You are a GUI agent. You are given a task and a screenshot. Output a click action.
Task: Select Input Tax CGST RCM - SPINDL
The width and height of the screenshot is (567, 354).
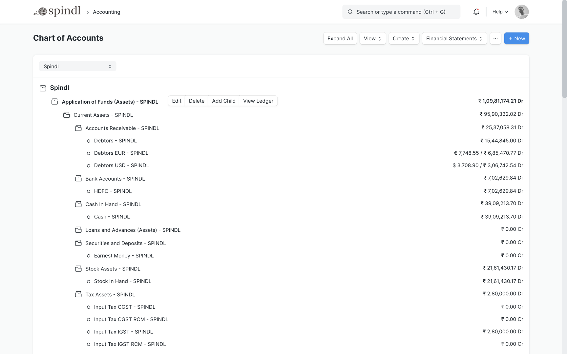[131, 319]
